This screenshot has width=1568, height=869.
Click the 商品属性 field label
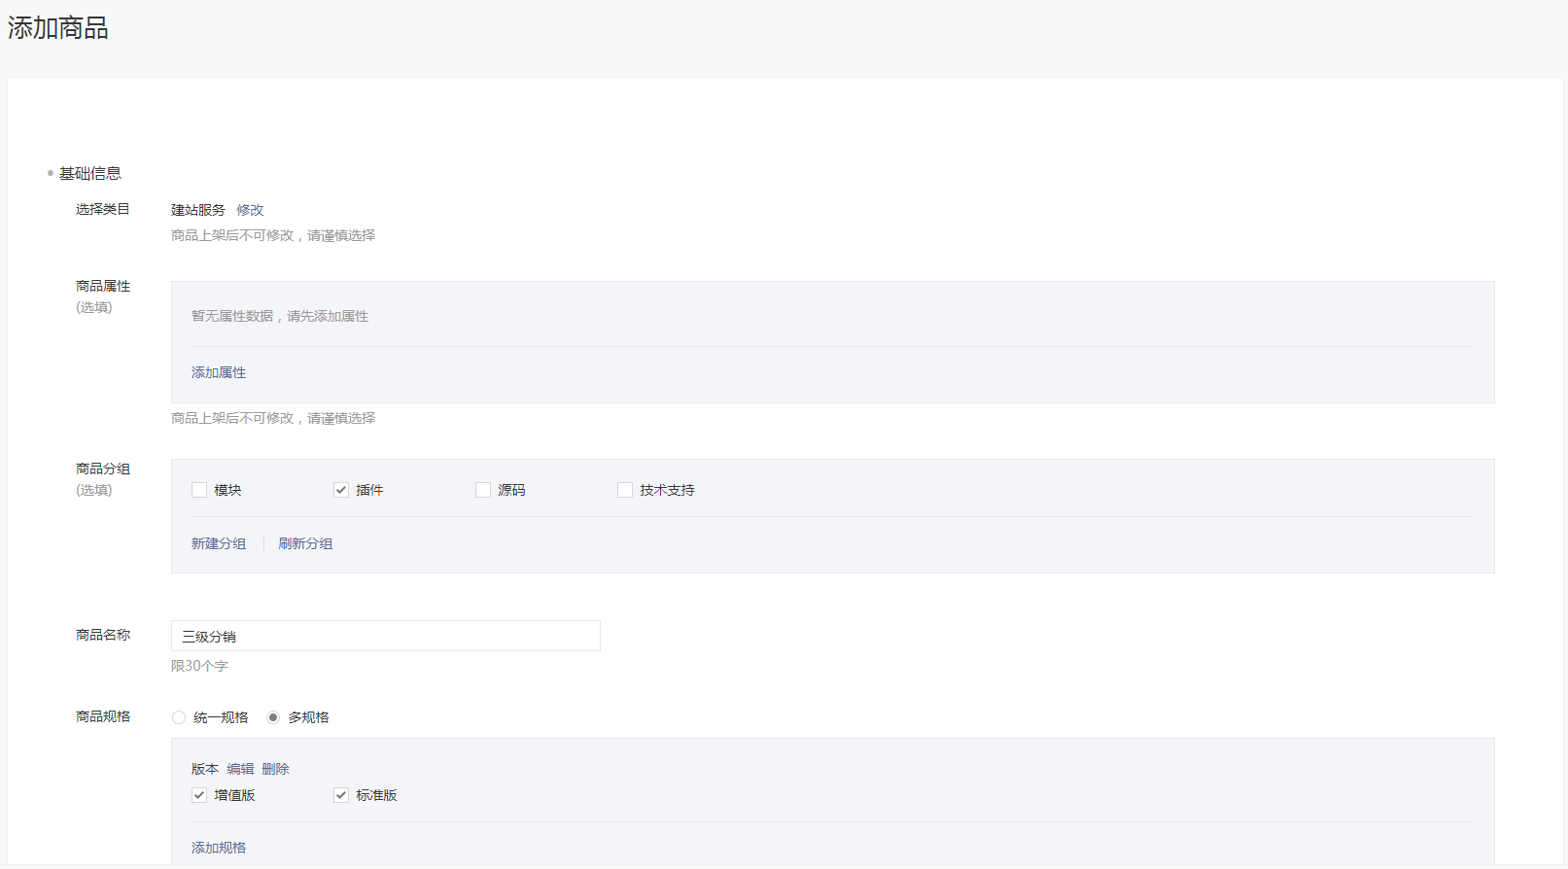pos(103,286)
